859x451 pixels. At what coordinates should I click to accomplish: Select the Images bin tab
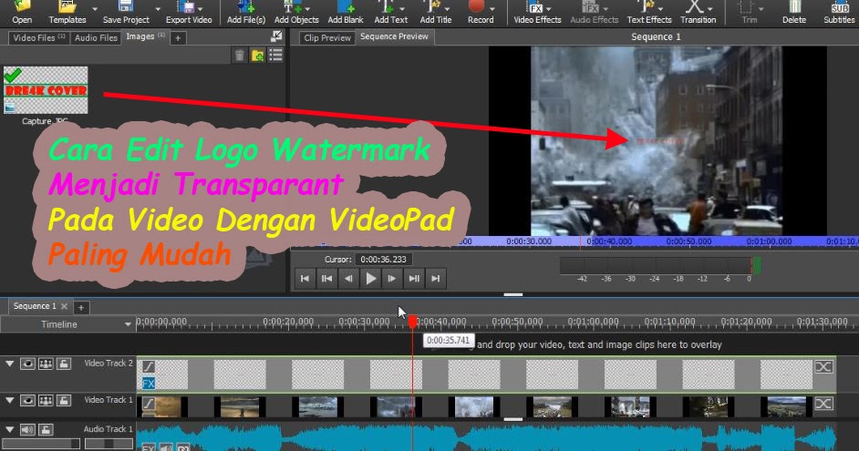pos(145,36)
